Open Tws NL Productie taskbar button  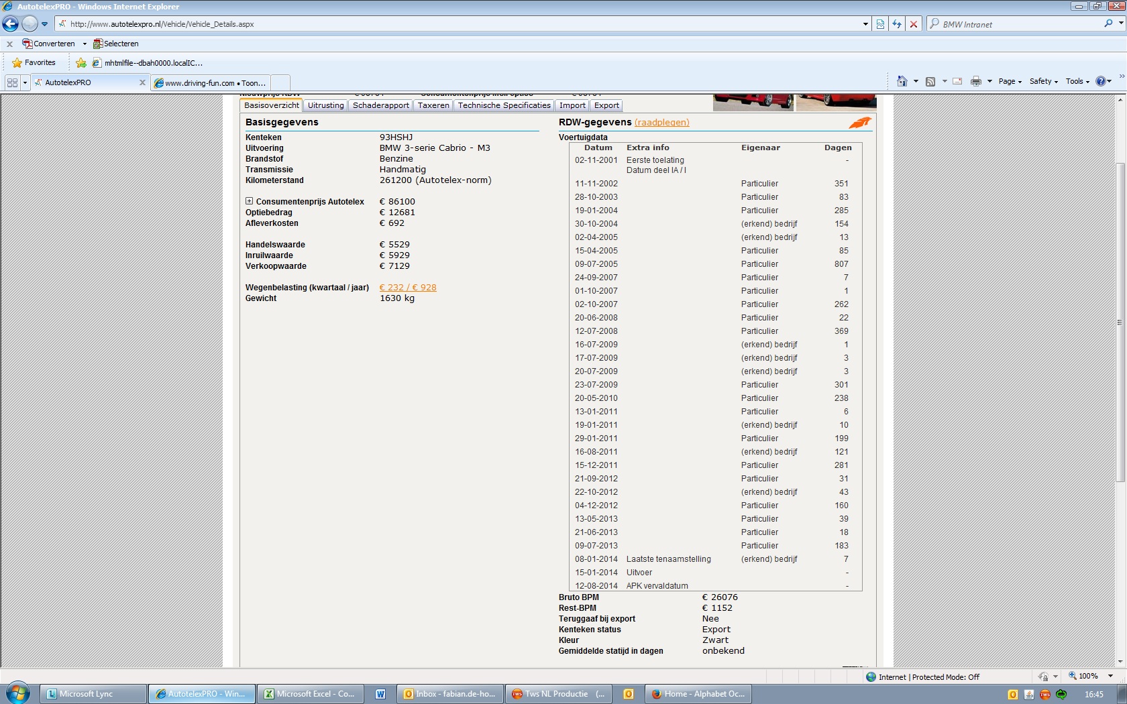click(559, 694)
